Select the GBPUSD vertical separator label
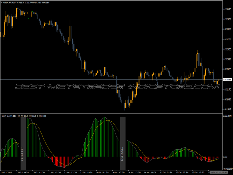 (x=22, y=154)
